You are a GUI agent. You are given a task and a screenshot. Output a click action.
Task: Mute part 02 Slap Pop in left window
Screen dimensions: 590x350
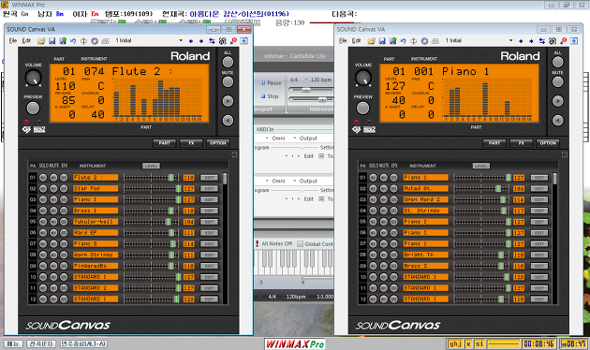(53, 188)
